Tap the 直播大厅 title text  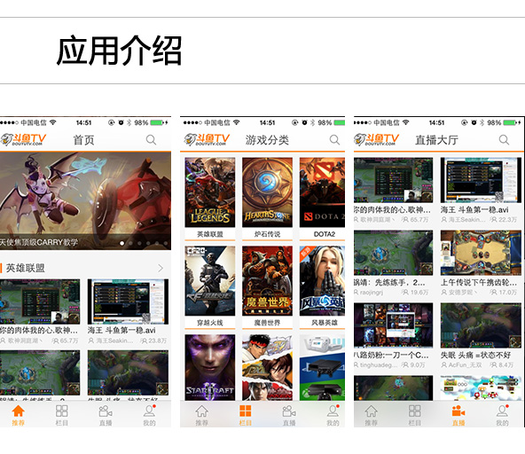pyautogui.click(x=436, y=140)
